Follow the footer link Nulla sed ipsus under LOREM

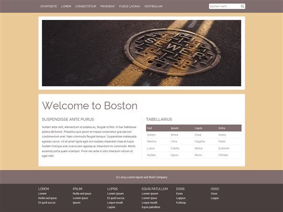47,198
